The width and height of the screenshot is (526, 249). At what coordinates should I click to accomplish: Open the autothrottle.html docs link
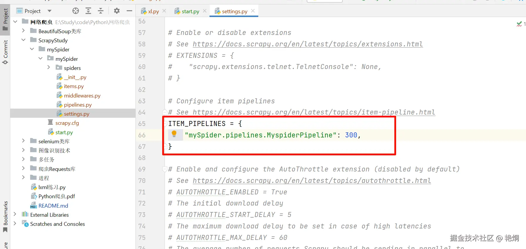coord(312,181)
